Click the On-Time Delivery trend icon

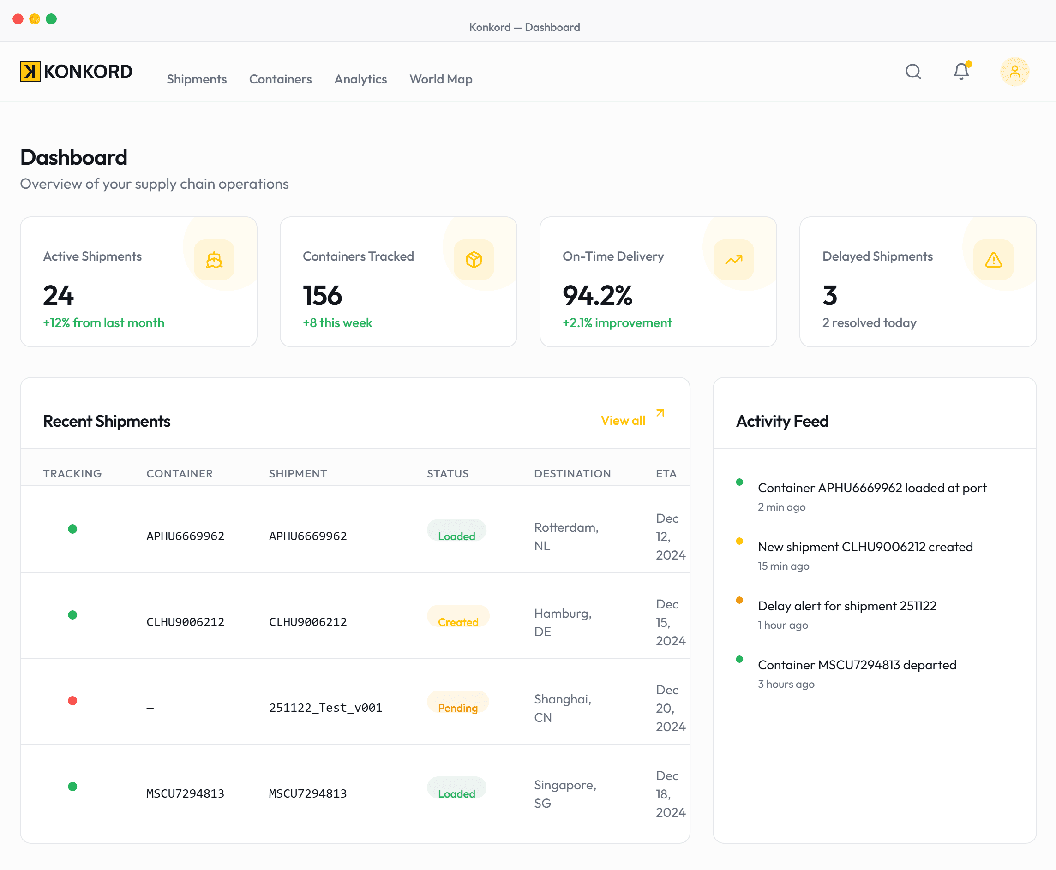733,260
